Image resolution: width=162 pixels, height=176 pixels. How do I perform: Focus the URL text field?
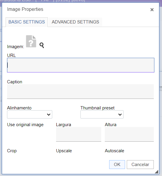pos(81,65)
